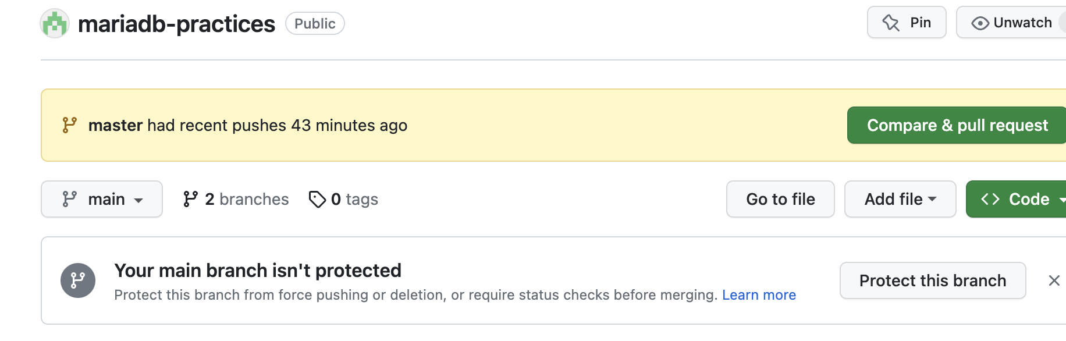Follow the Learn more link
The width and height of the screenshot is (1066, 341).
tap(759, 295)
